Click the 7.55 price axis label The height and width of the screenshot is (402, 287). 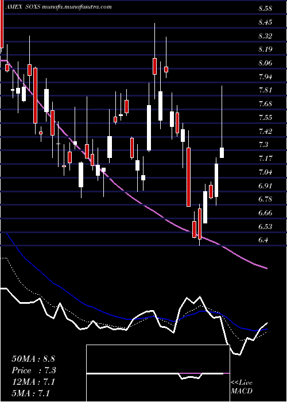265,118
